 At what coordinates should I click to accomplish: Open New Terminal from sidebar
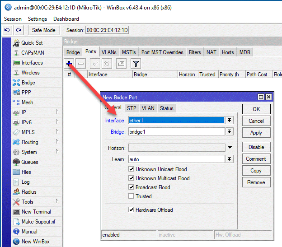37,212
